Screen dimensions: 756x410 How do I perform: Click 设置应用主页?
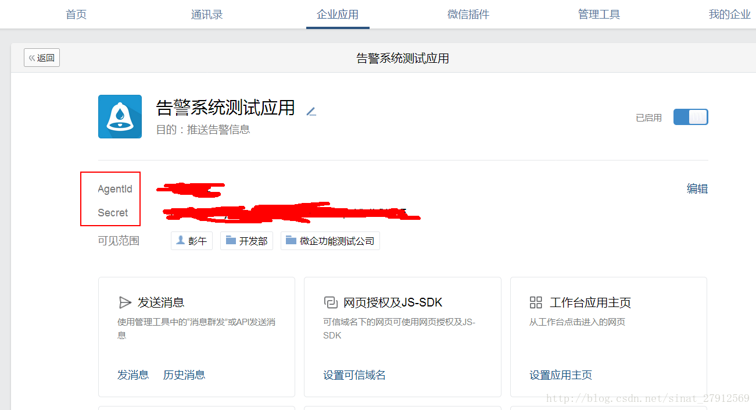click(x=561, y=375)
